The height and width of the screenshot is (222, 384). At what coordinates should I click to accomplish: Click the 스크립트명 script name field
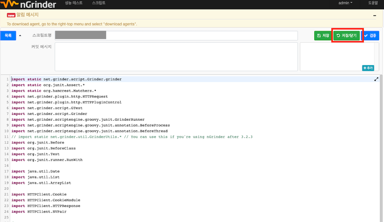click(x=176, y=35)
